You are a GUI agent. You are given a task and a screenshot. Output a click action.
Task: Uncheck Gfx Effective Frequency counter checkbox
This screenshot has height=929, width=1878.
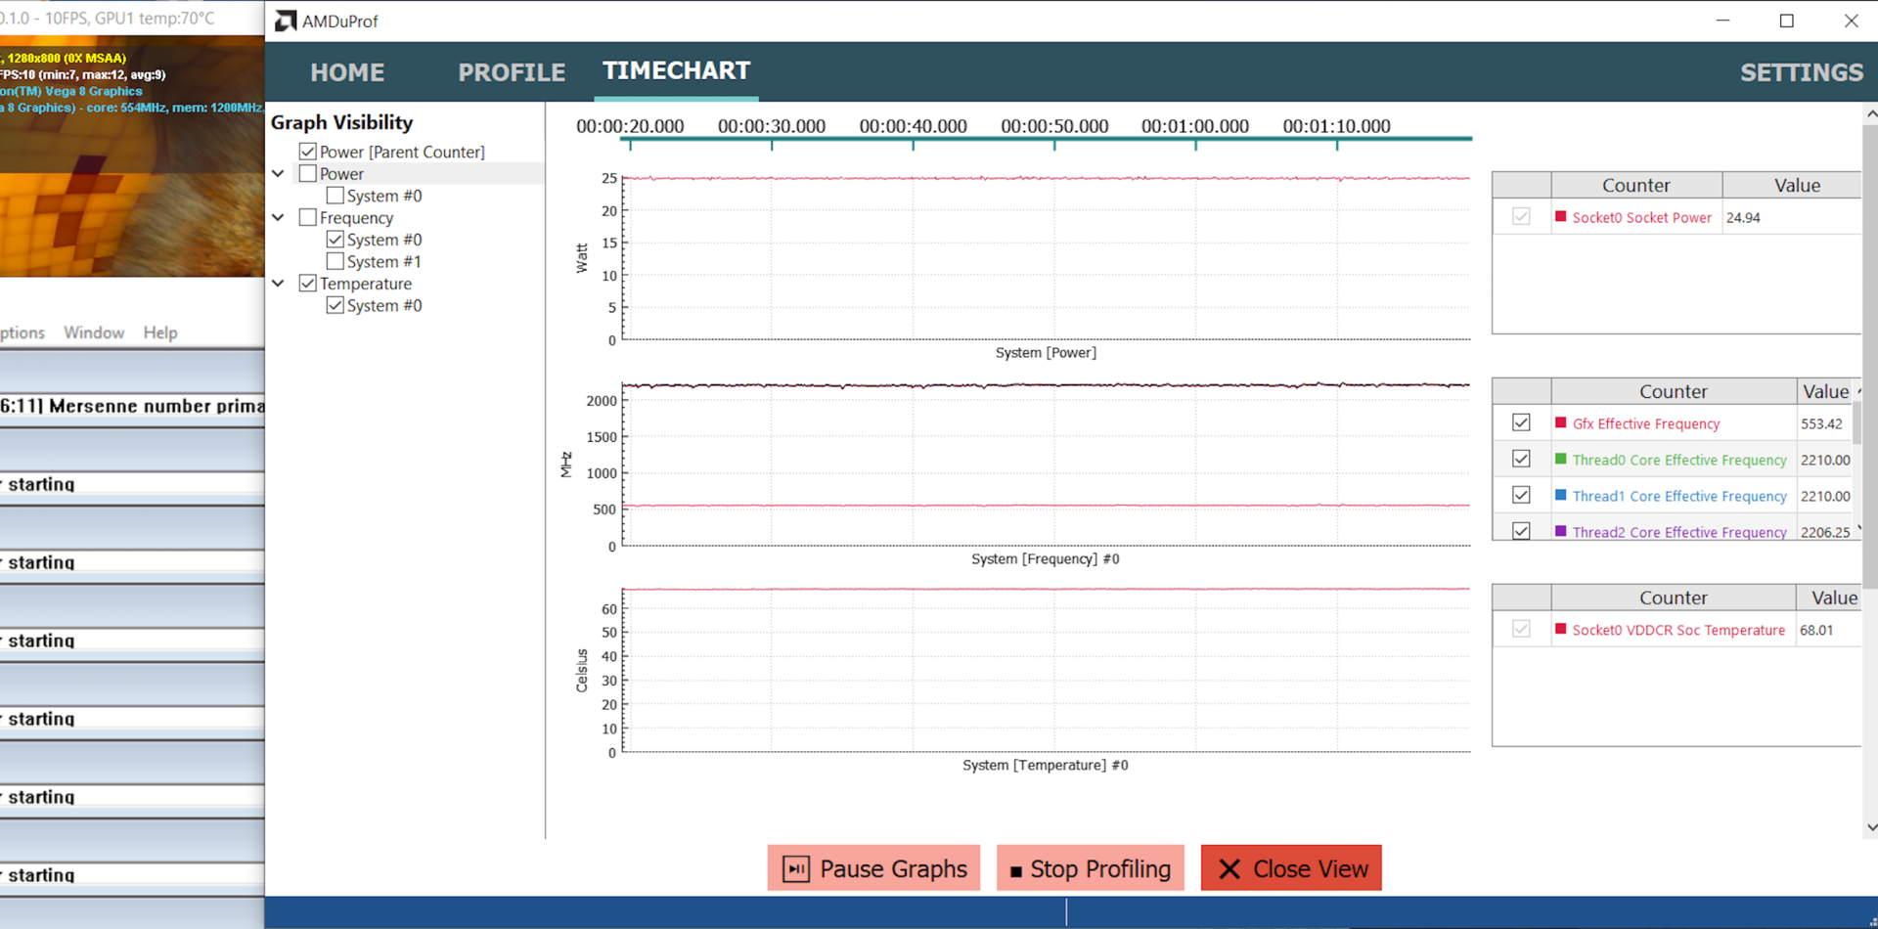point(1520,422)
